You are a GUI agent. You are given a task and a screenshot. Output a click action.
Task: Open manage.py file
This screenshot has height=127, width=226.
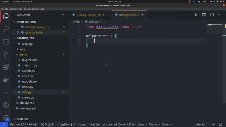(x=28, y=108)
